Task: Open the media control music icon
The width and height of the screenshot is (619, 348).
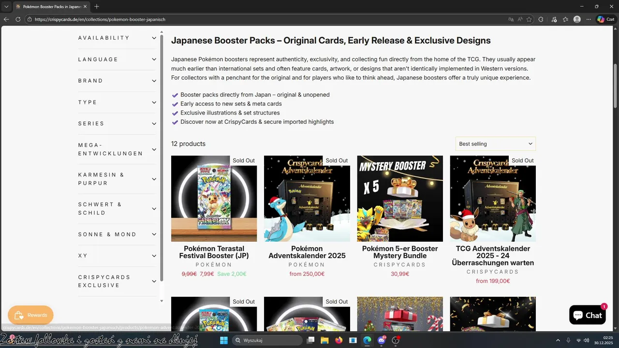Action: 554,19
